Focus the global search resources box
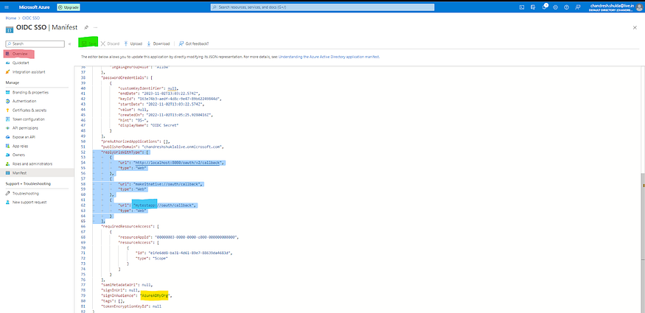 [x=322, y=7]
